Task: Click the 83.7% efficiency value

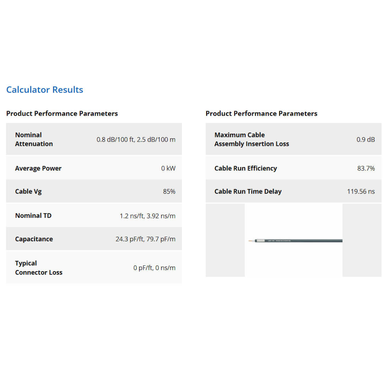Action: (366, 168)
